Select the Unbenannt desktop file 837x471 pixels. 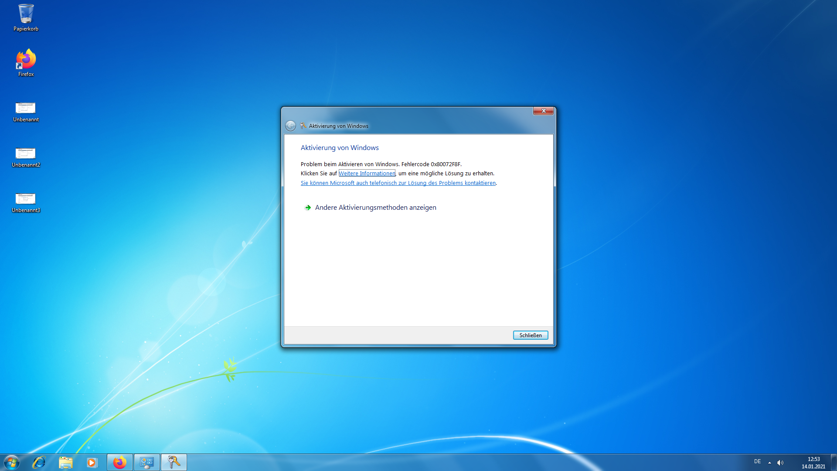(26, 108)
